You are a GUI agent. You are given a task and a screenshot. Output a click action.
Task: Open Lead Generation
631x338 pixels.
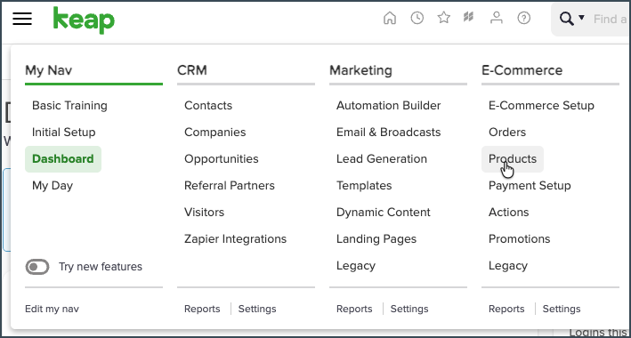pos(382,159)
